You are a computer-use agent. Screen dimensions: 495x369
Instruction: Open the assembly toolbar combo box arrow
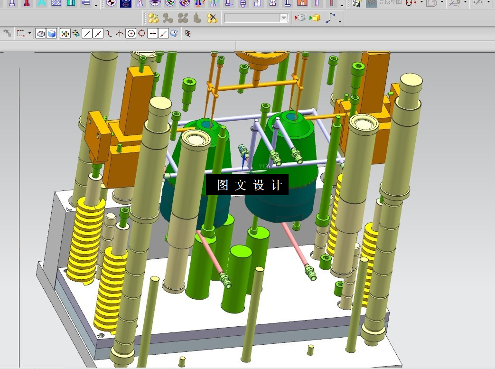[283, 18]
